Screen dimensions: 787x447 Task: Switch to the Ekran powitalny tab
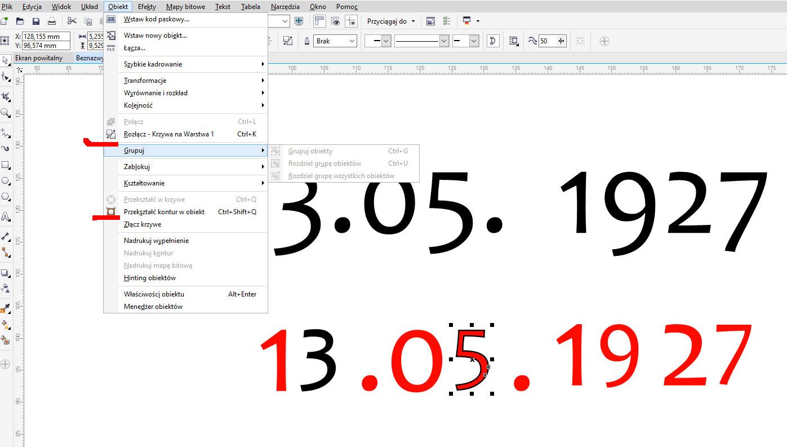[39, 58]
